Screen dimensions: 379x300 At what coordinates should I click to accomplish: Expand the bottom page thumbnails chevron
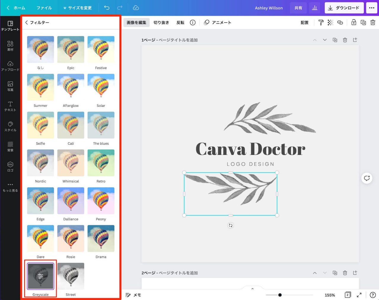pos(252,289)
